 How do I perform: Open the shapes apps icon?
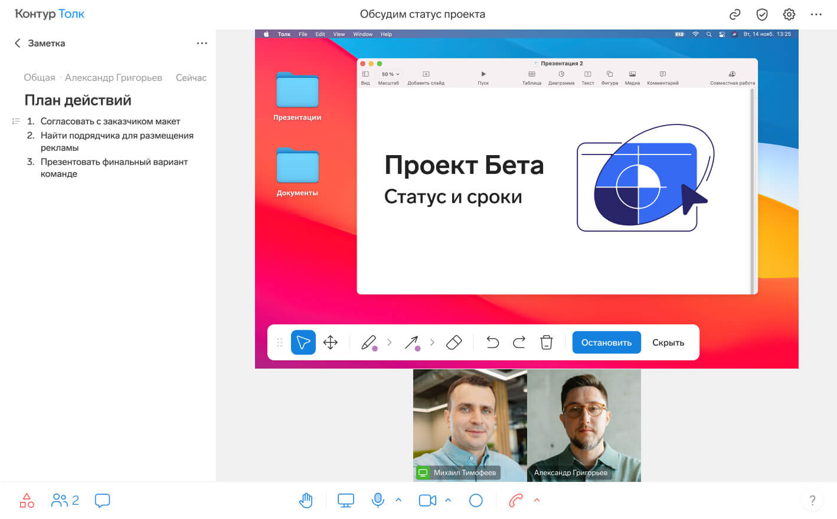pyautogui.click(x=27, y=501)
